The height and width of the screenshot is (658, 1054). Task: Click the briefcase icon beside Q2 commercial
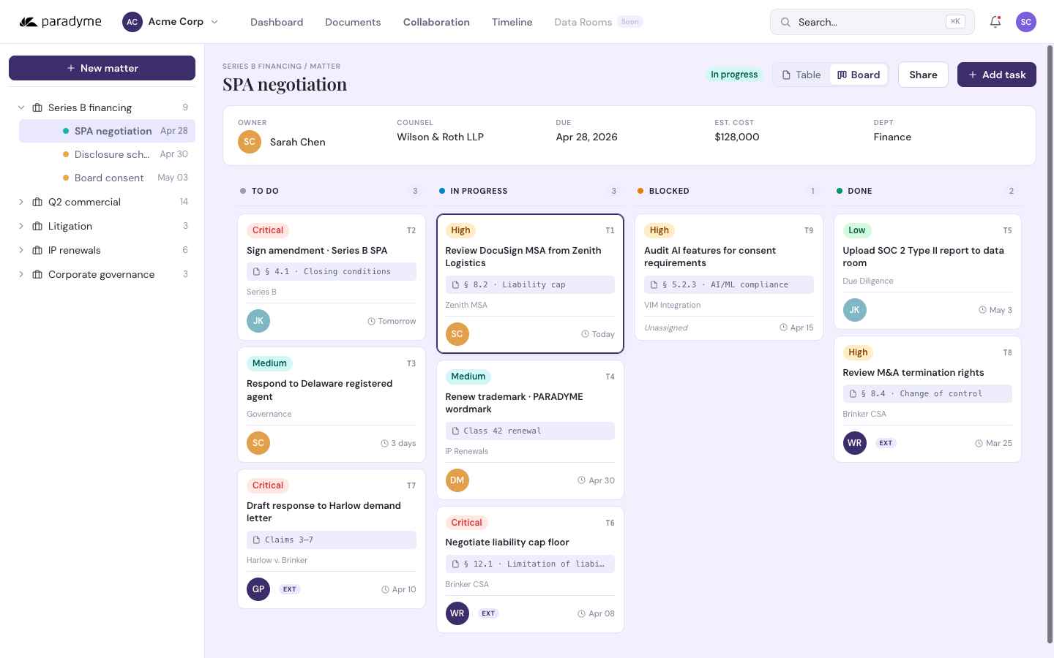pos(37,202)
